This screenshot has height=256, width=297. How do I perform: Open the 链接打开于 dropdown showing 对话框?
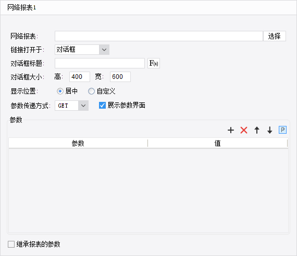click(82, 50)
